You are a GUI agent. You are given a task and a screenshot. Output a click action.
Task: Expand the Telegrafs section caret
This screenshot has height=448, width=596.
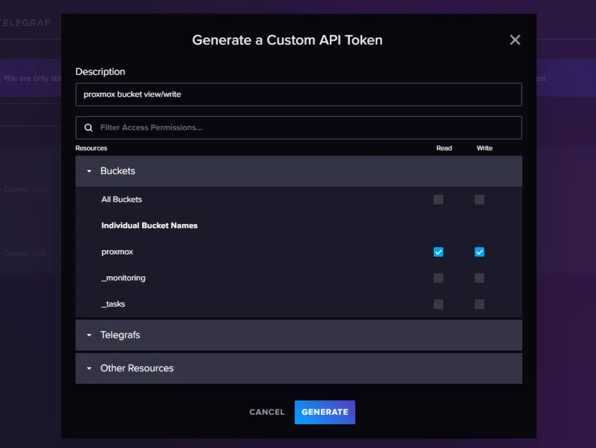tap(89, 335)
